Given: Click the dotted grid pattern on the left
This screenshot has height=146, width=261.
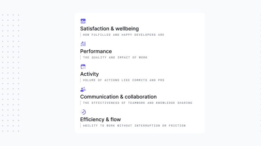Looking at the screenshot, I should tap(10, 73).
